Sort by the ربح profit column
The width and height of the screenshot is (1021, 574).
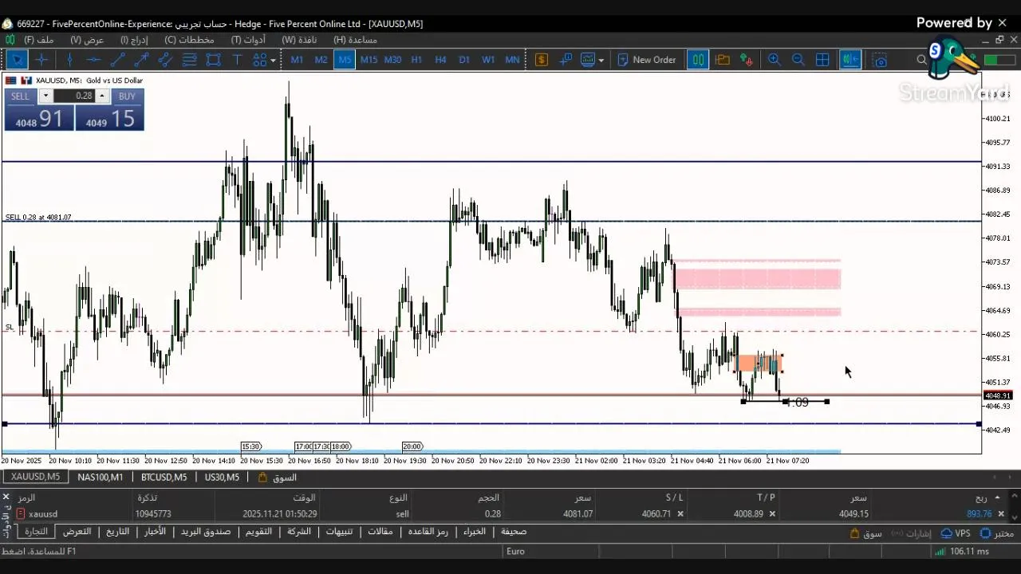[x=980, y=497]
